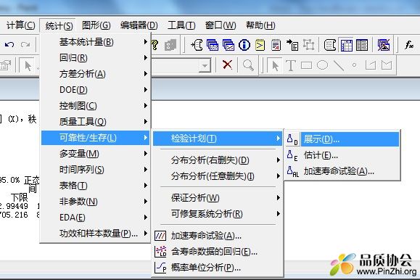
Task: Open the ReportPad icon
Action: pyautogui.click(x=276, y=45)
